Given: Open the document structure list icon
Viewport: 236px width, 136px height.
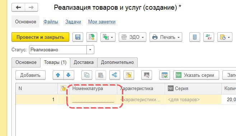Looking at the screenshot, I should pos(195,37).
